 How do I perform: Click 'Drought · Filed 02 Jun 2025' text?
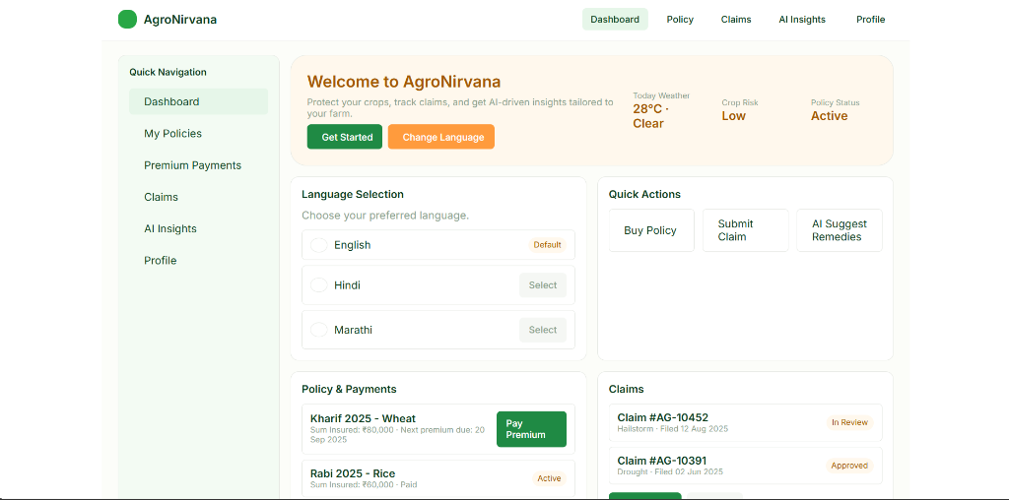[x=670, y=471]
